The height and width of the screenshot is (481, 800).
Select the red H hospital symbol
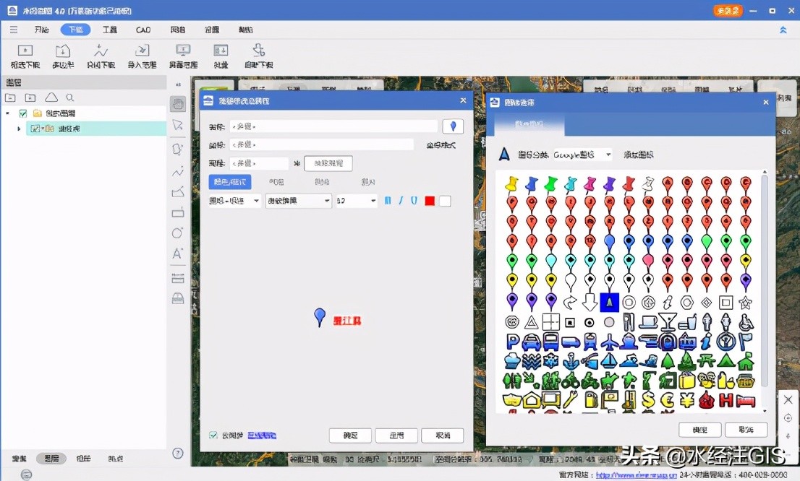click(x=725, y=400)
